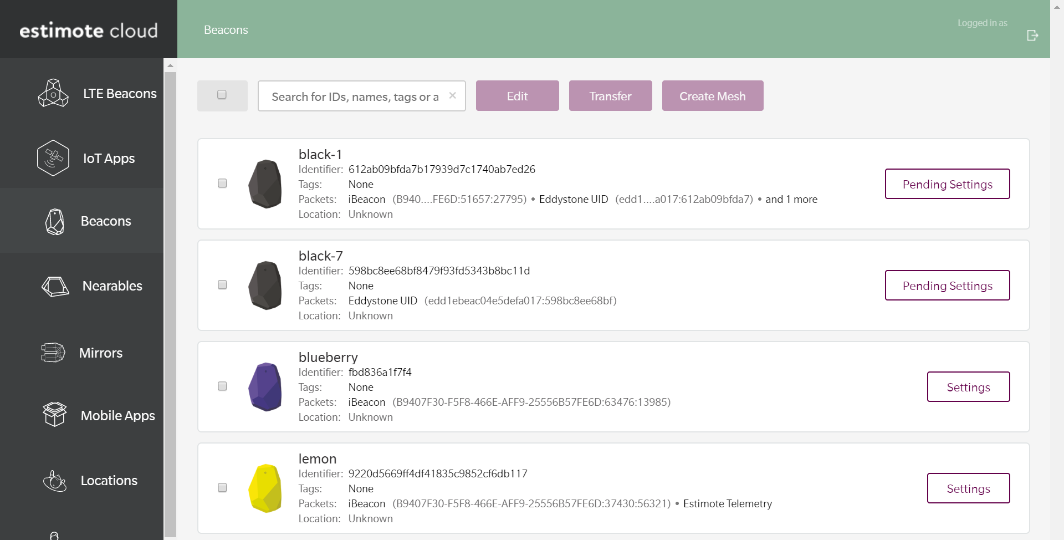Click the black-7 beacon image

coord(265,286)
